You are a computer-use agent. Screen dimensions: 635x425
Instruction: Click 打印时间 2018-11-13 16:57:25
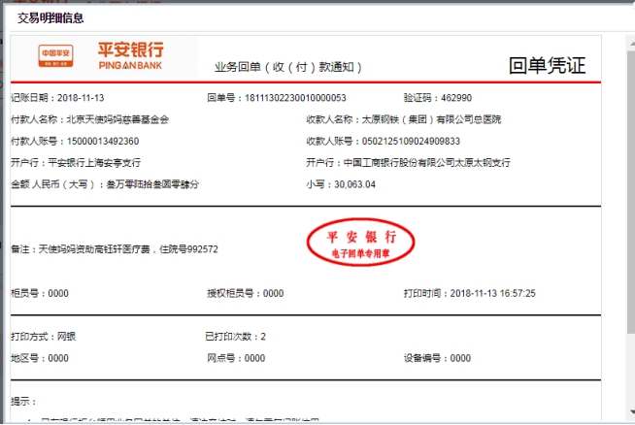pos(469,293)
